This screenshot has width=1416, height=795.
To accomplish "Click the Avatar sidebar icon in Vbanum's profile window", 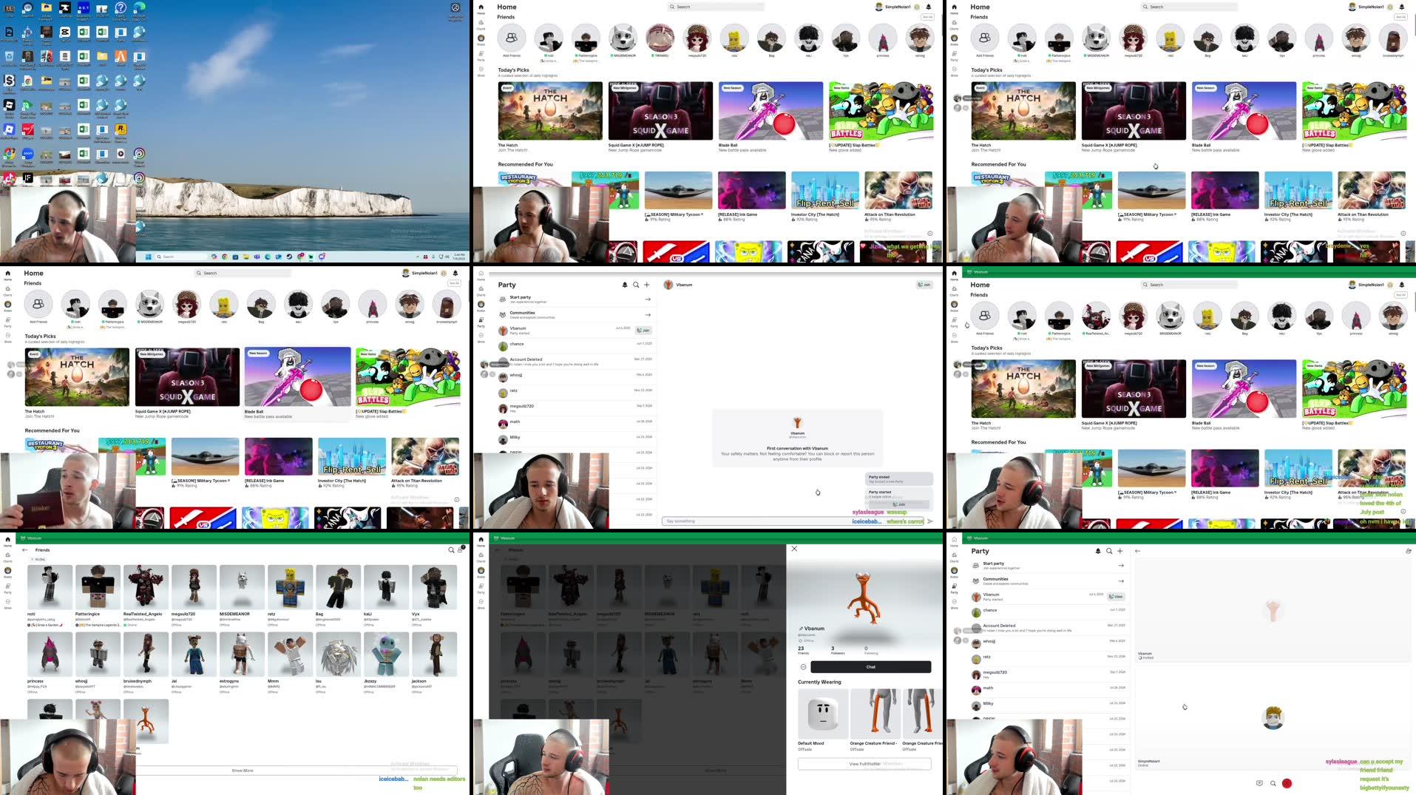I will click(x=481, y=573).
